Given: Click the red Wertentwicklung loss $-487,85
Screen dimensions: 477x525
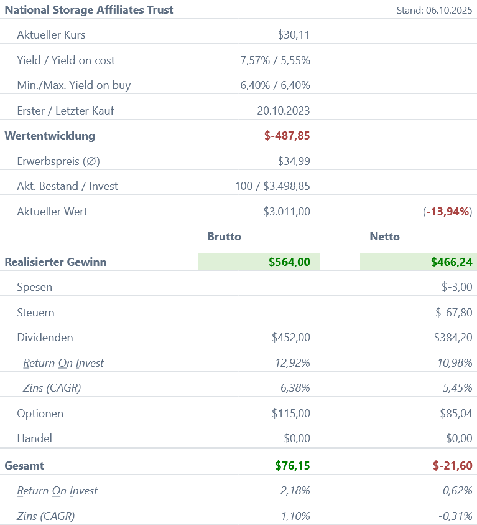Looking at the screenshot, I should tap(287, 136).
